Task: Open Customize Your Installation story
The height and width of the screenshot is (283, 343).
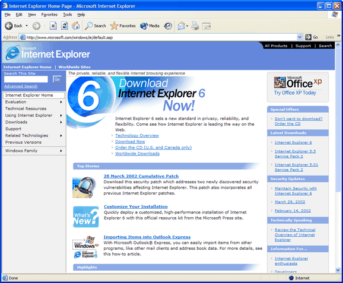Action: pos(136,206)
